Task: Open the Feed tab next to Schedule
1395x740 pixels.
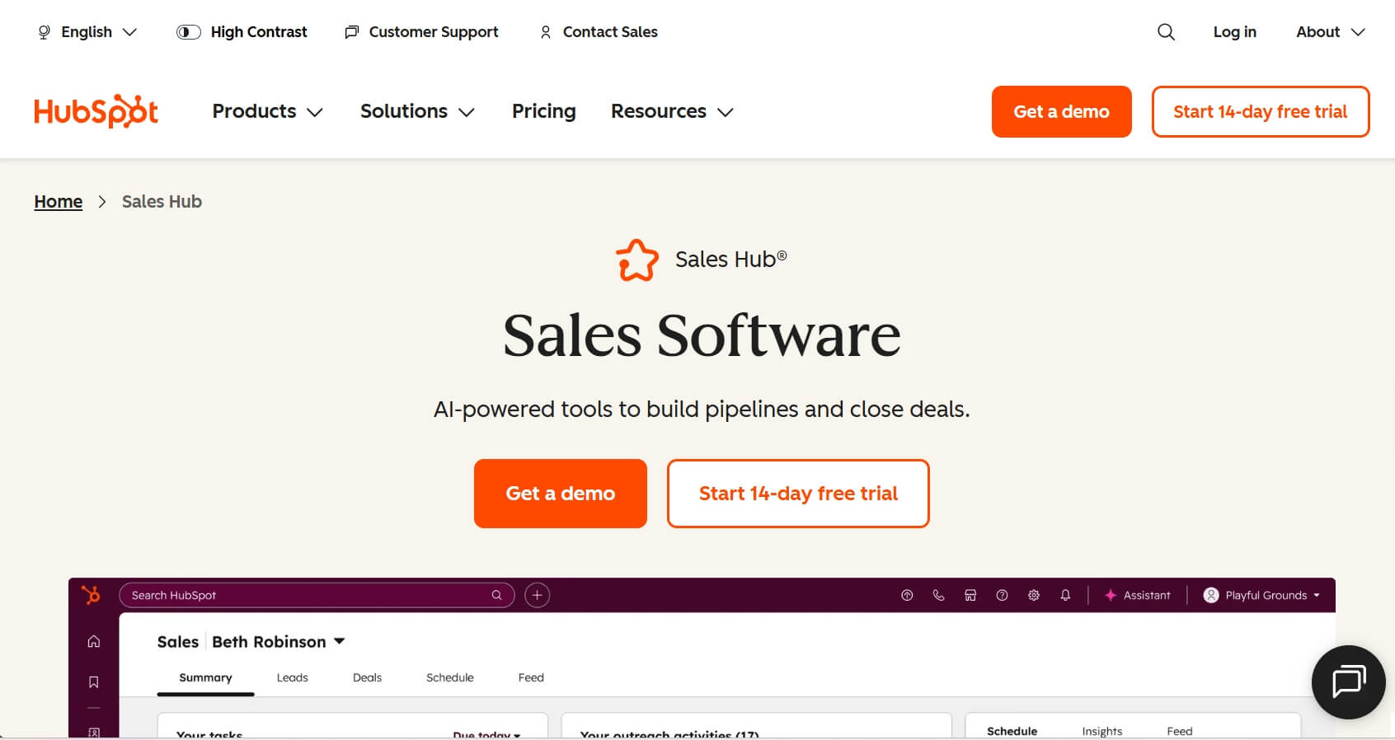Action: pyautogui.click(x=531, y=677)
